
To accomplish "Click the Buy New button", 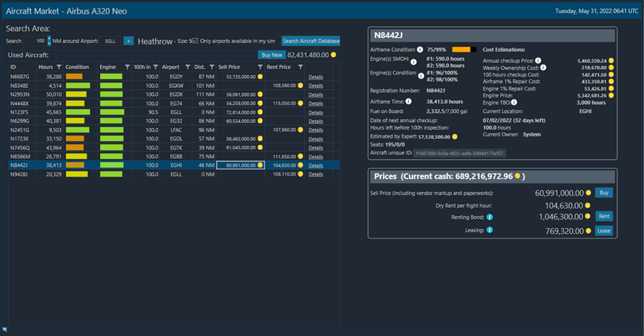I will 272,55.
